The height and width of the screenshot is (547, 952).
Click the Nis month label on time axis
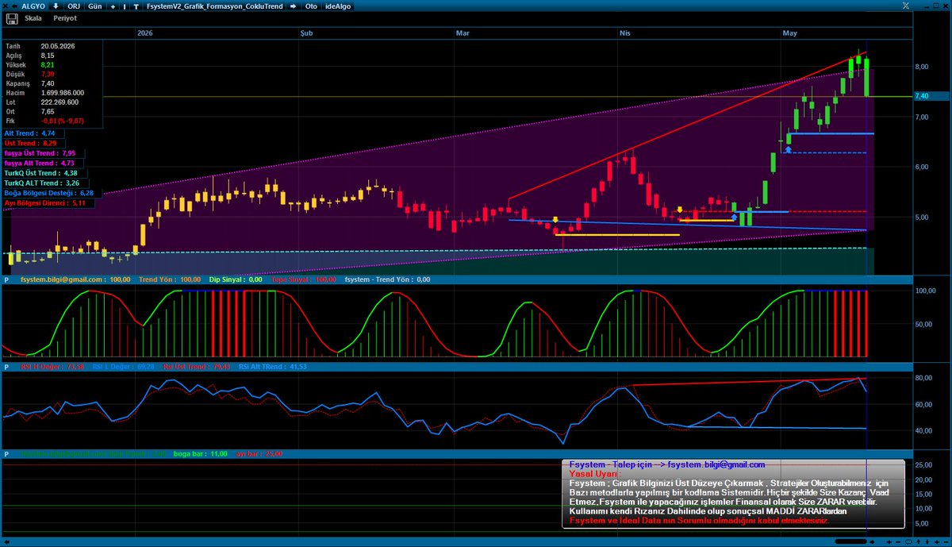(624, 33)
